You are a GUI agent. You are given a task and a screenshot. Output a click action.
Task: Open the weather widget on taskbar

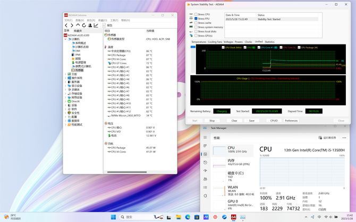point(13,217)
